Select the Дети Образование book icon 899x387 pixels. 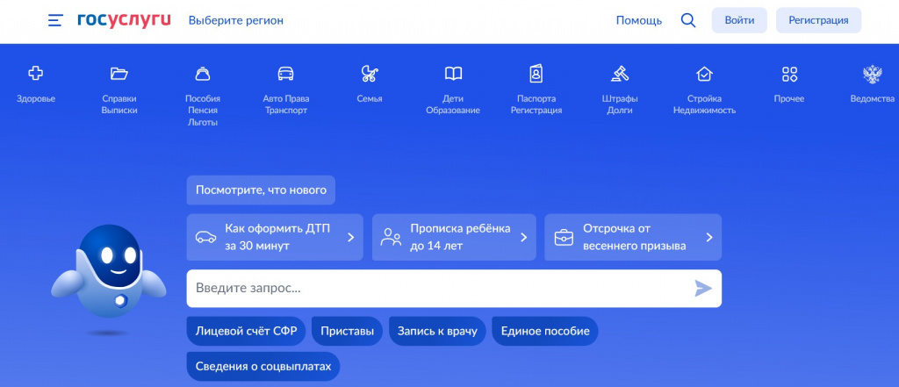pos(453,74)
